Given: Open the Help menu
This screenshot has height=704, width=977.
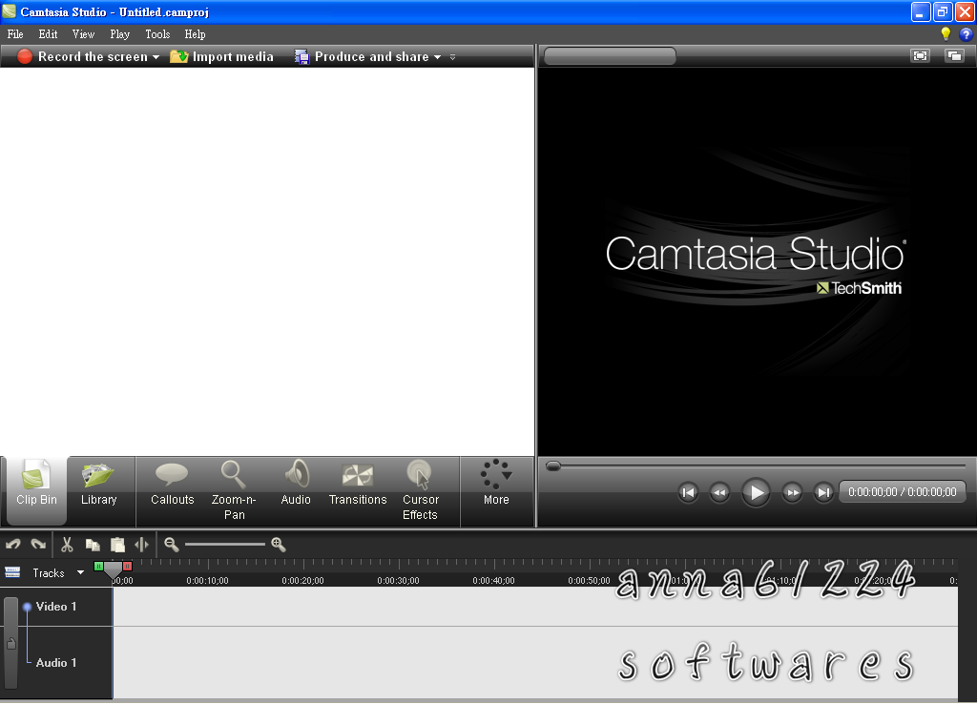Looking at the screenshot, I should pos(195,34).
